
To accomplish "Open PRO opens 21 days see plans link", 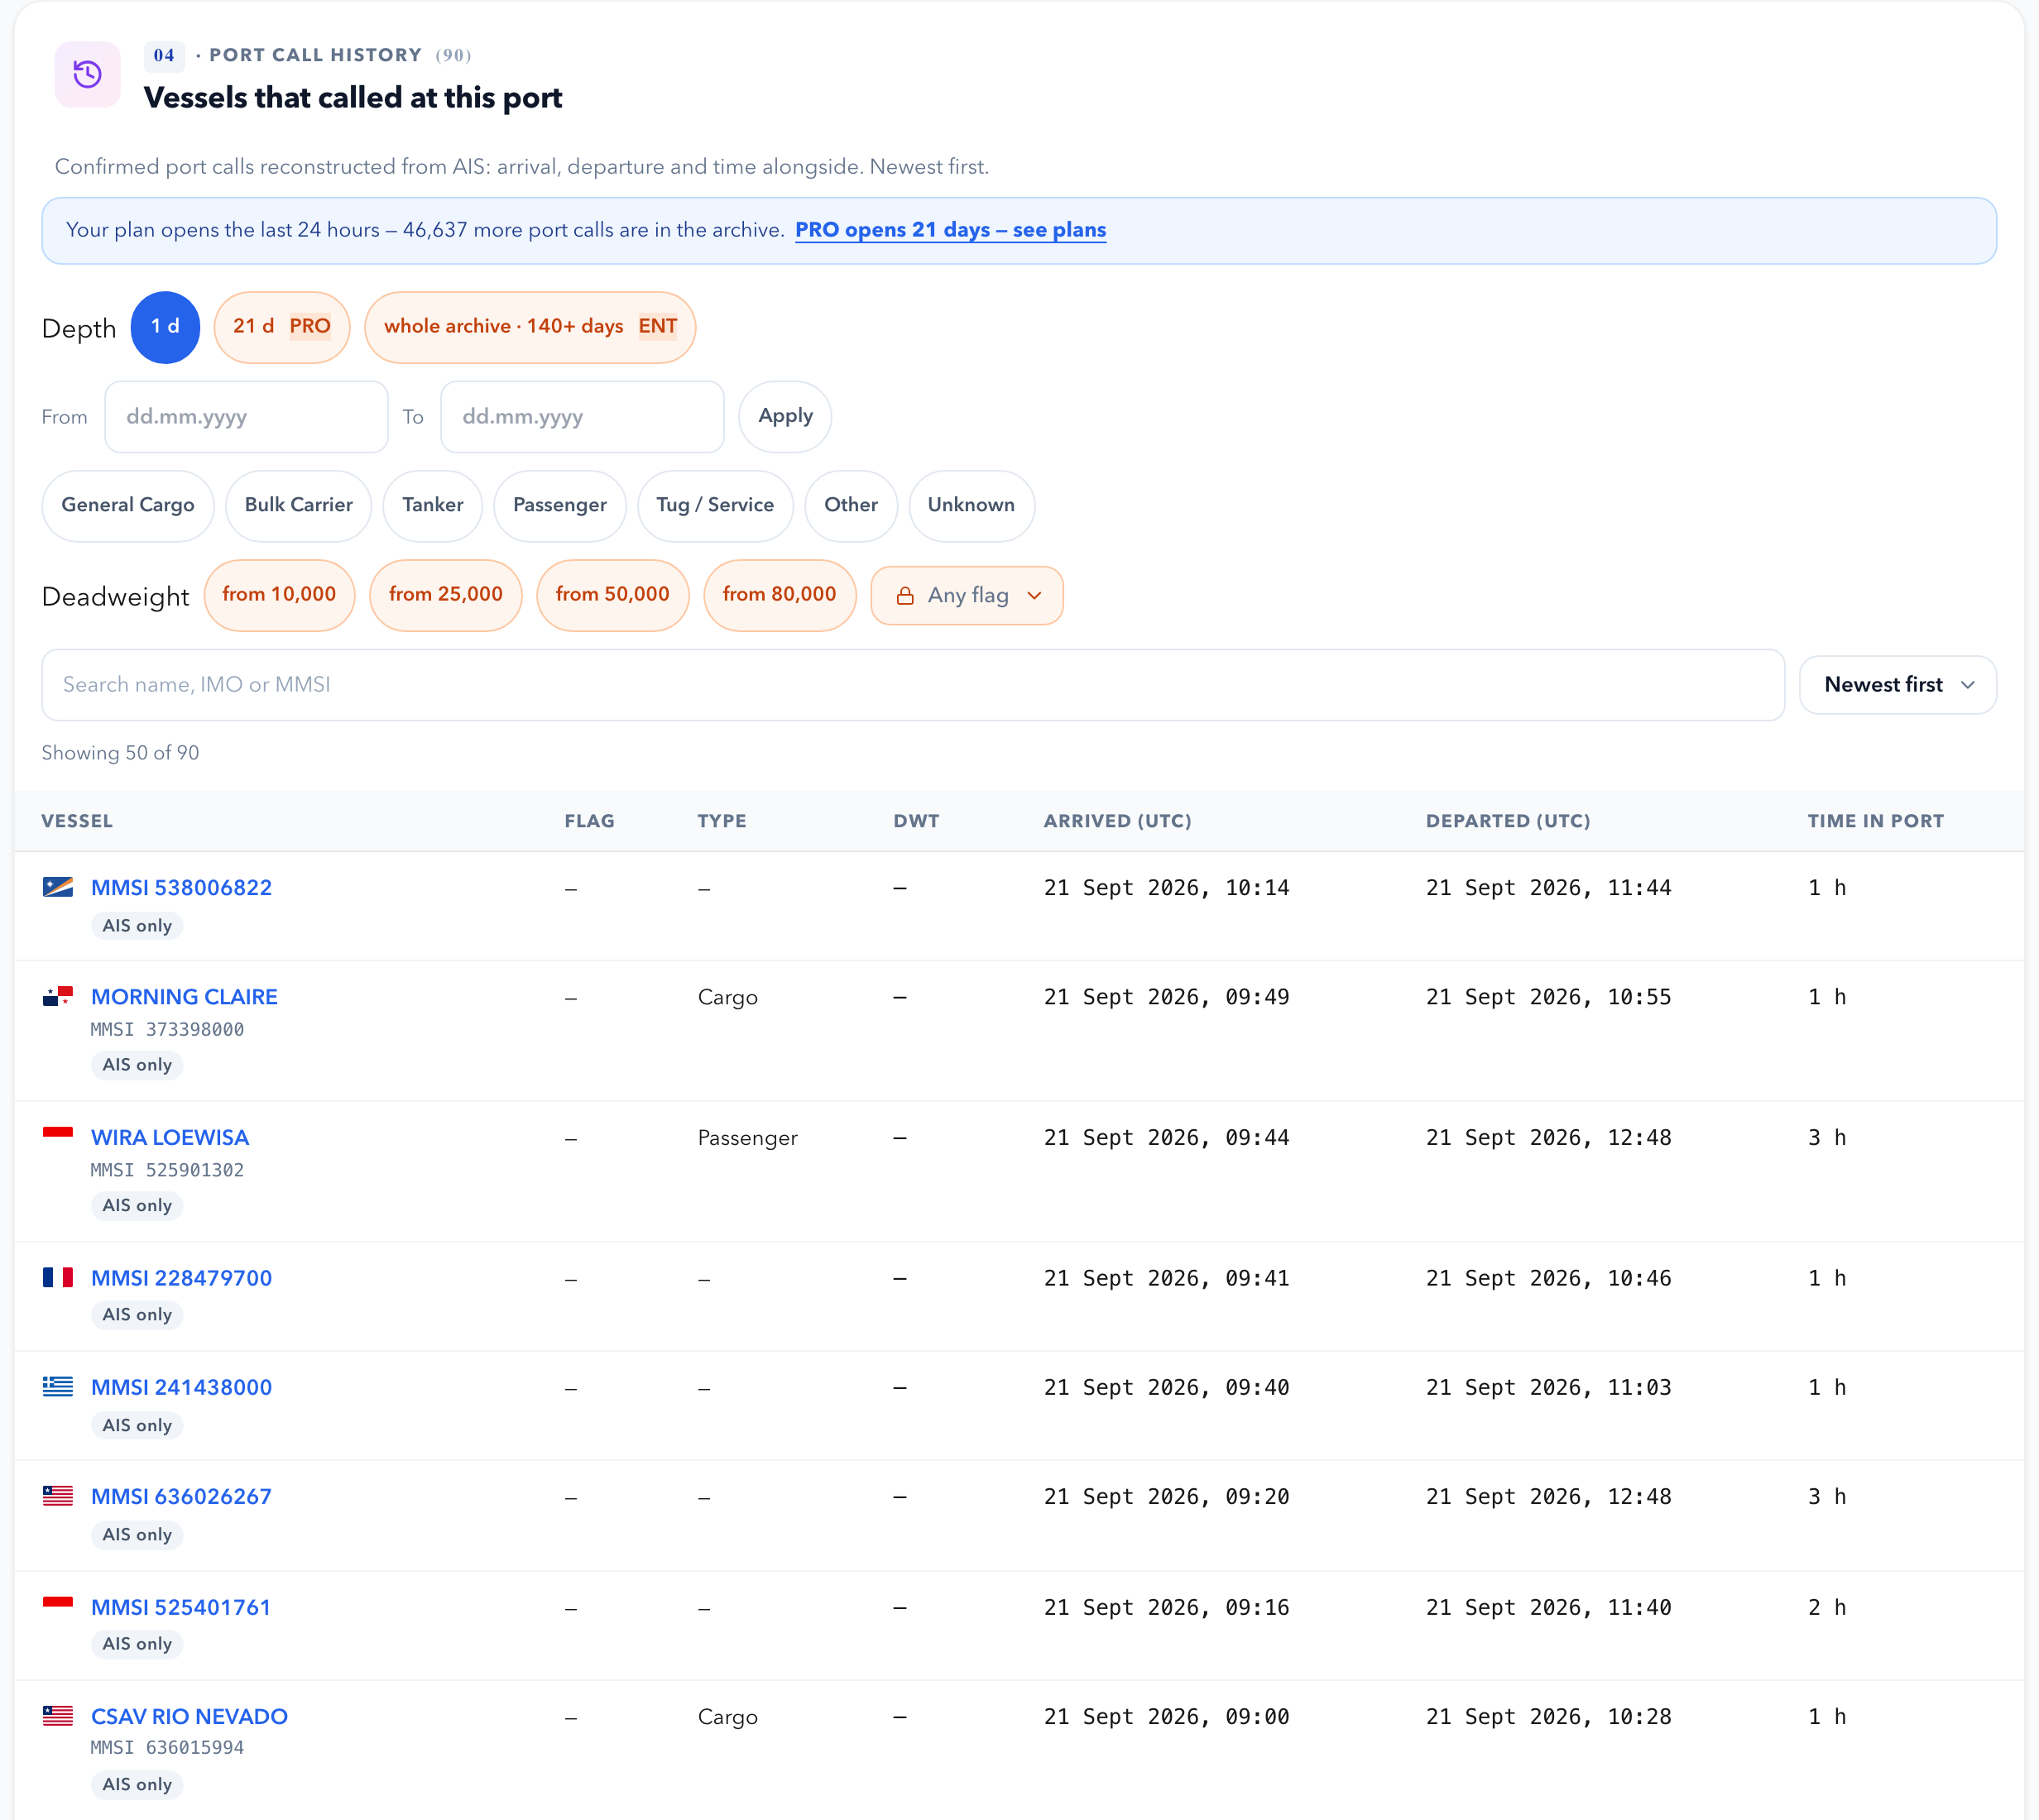I will [951, 230].
